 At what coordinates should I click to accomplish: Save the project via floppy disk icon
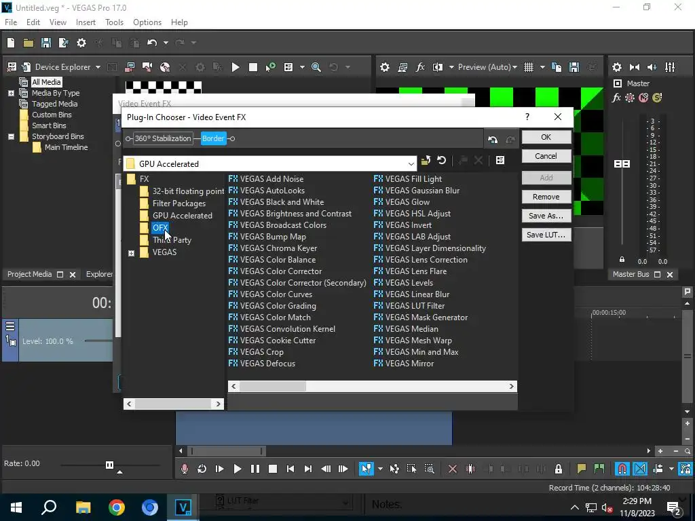pyautogui.click(x=45, y=43)
